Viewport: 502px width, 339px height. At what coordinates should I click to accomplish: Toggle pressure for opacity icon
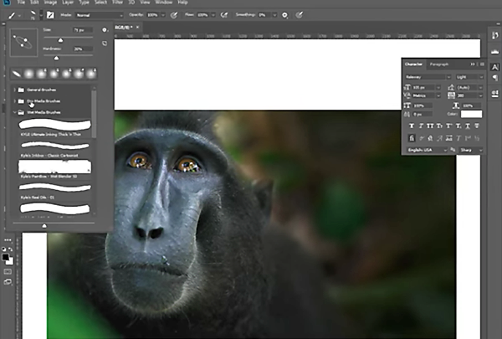tap(174, 15)
